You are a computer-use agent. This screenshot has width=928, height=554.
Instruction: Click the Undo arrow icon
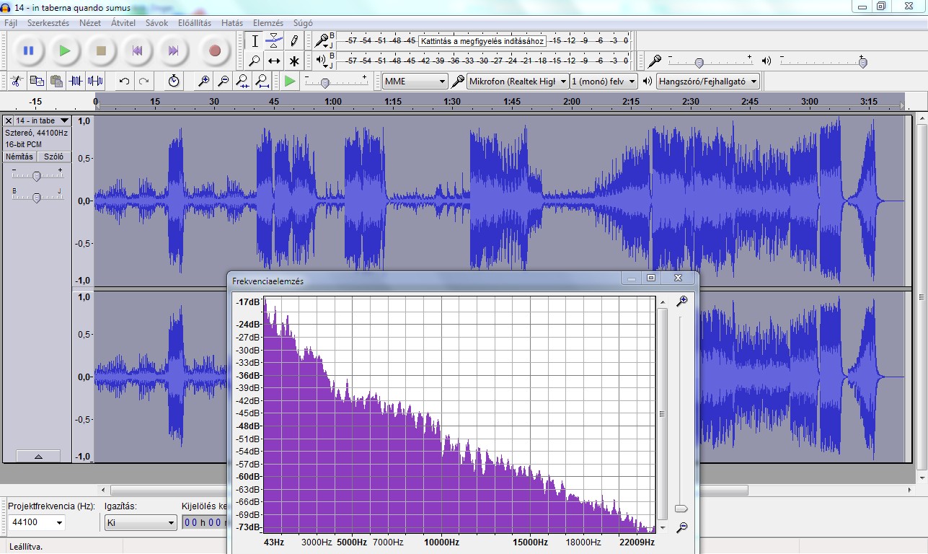[124, 82]
